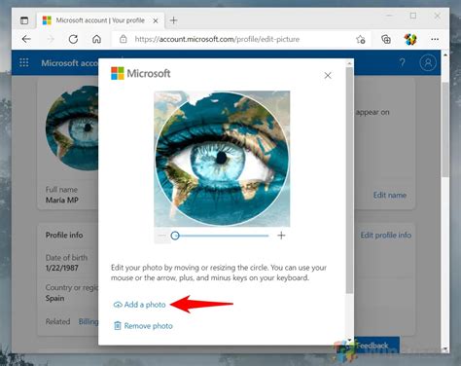Open the account manager avatar
461x366 pixels.
pos(428,62)
